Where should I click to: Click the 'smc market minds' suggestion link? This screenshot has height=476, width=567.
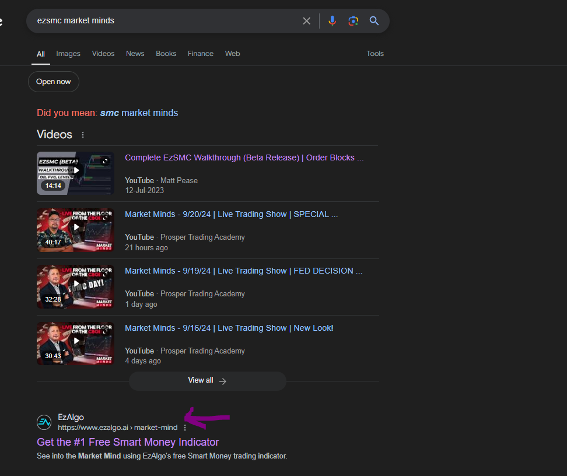139,113
